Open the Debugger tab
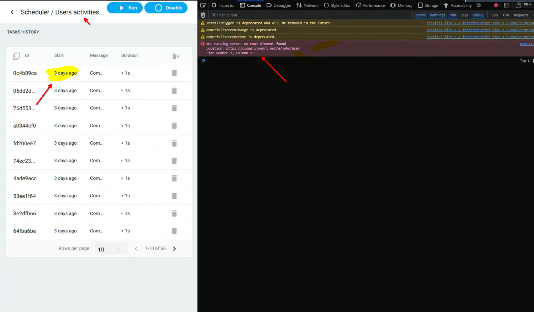 (x=279, y=5)
